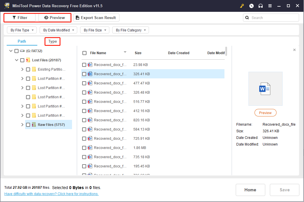Screen dimensions: 304x202
Task: Collapse the Lost Files tree node
Action: click(x=17, y=60)
